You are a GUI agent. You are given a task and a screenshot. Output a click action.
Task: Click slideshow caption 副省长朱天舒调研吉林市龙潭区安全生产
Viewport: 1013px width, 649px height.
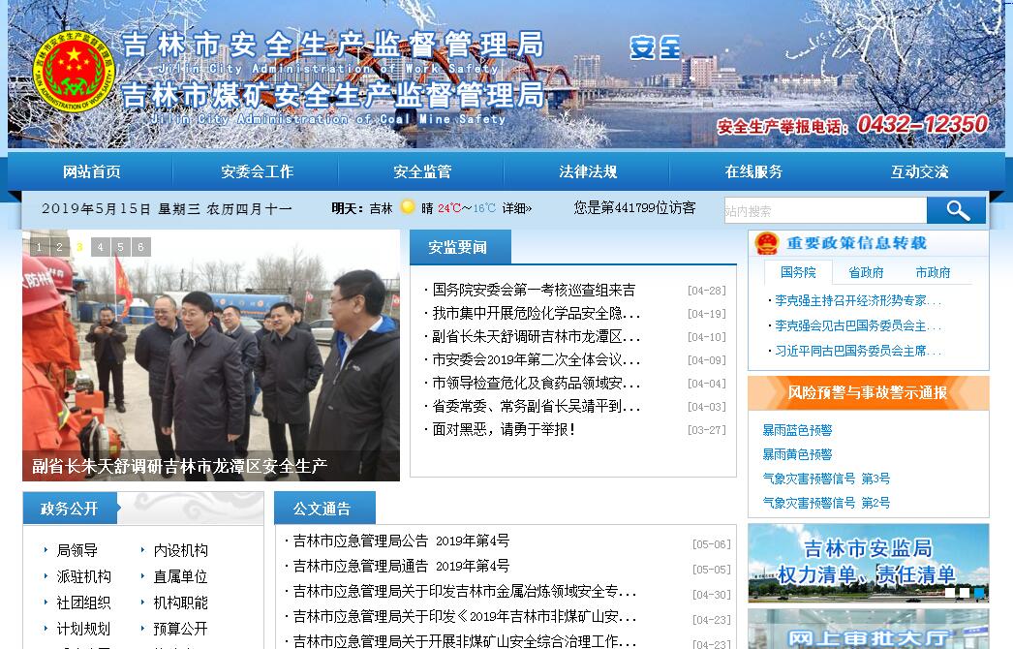pos(179,466)
